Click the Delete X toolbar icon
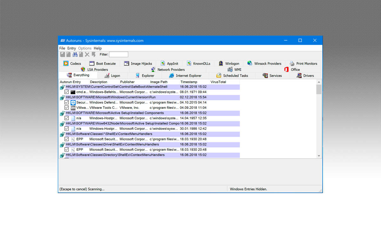Screen dimensions: 381x229 point(87,54)
